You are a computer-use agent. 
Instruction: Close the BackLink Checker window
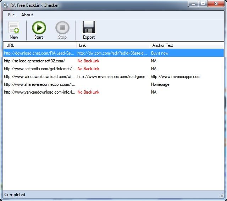[x=216, y=4]
